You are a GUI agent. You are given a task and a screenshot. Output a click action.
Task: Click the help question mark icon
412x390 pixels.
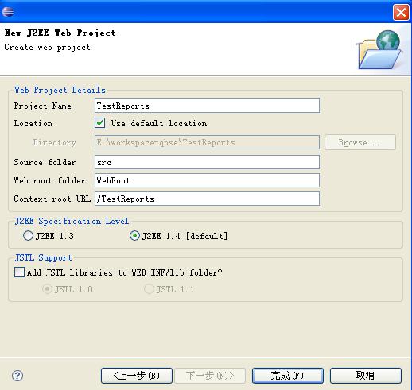point(17,376)
